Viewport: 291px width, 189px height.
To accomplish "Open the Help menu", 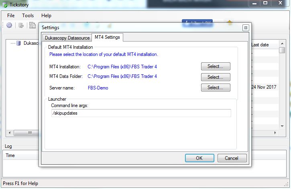I will pos(46,16).
